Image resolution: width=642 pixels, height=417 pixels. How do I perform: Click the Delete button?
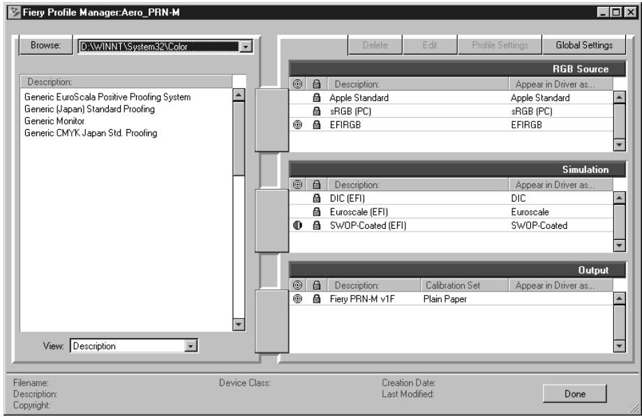(x=375, y=45)
